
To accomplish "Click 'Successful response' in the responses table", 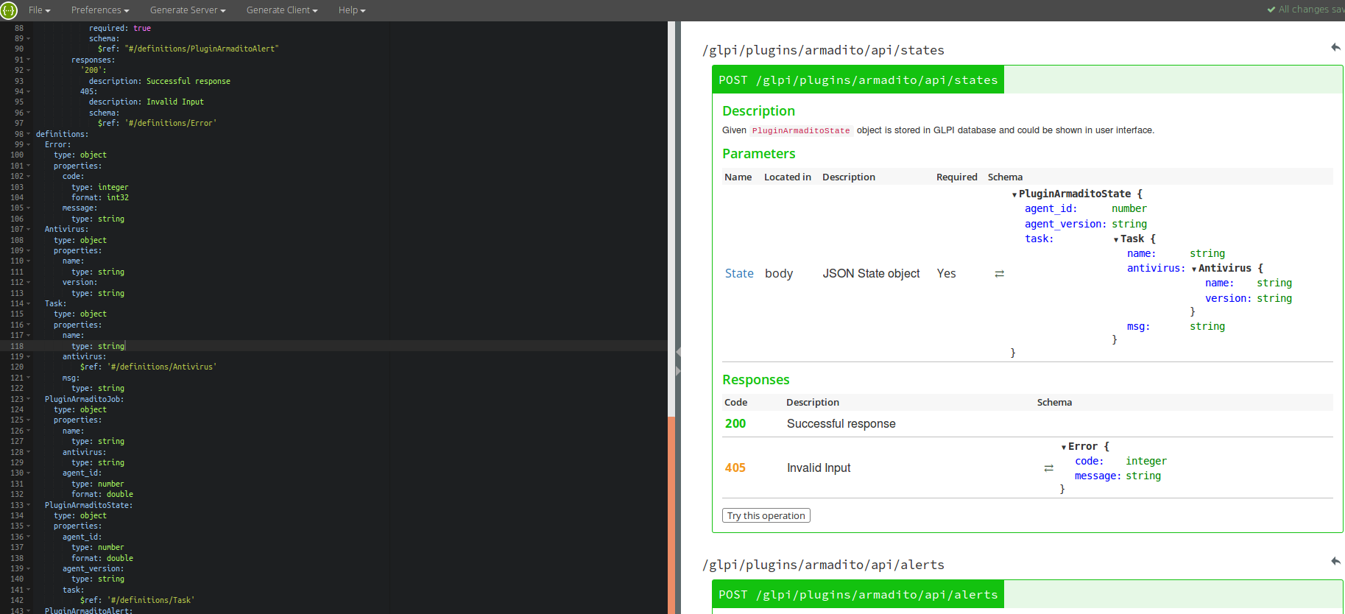I will pos(841,424).
